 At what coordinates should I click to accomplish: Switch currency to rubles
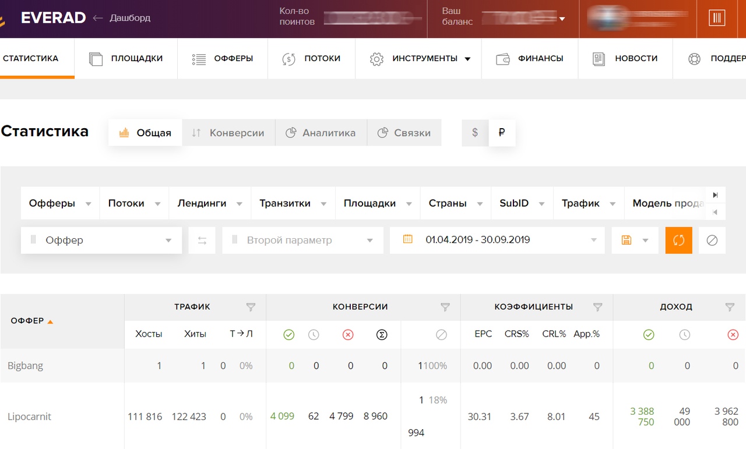[502, 133]
